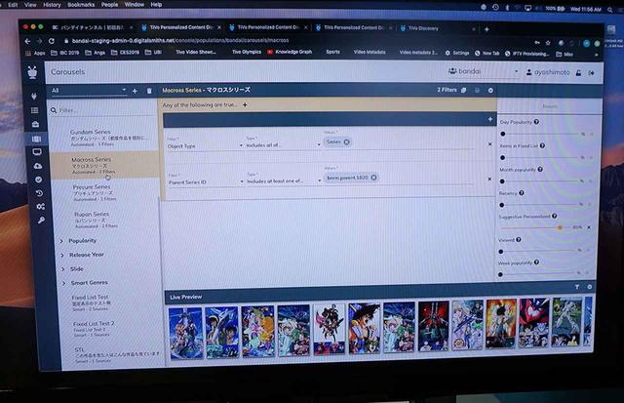Viewport: 624px width, 403px height.
Task: Select the Macross Series carousel
Action: 105,165
